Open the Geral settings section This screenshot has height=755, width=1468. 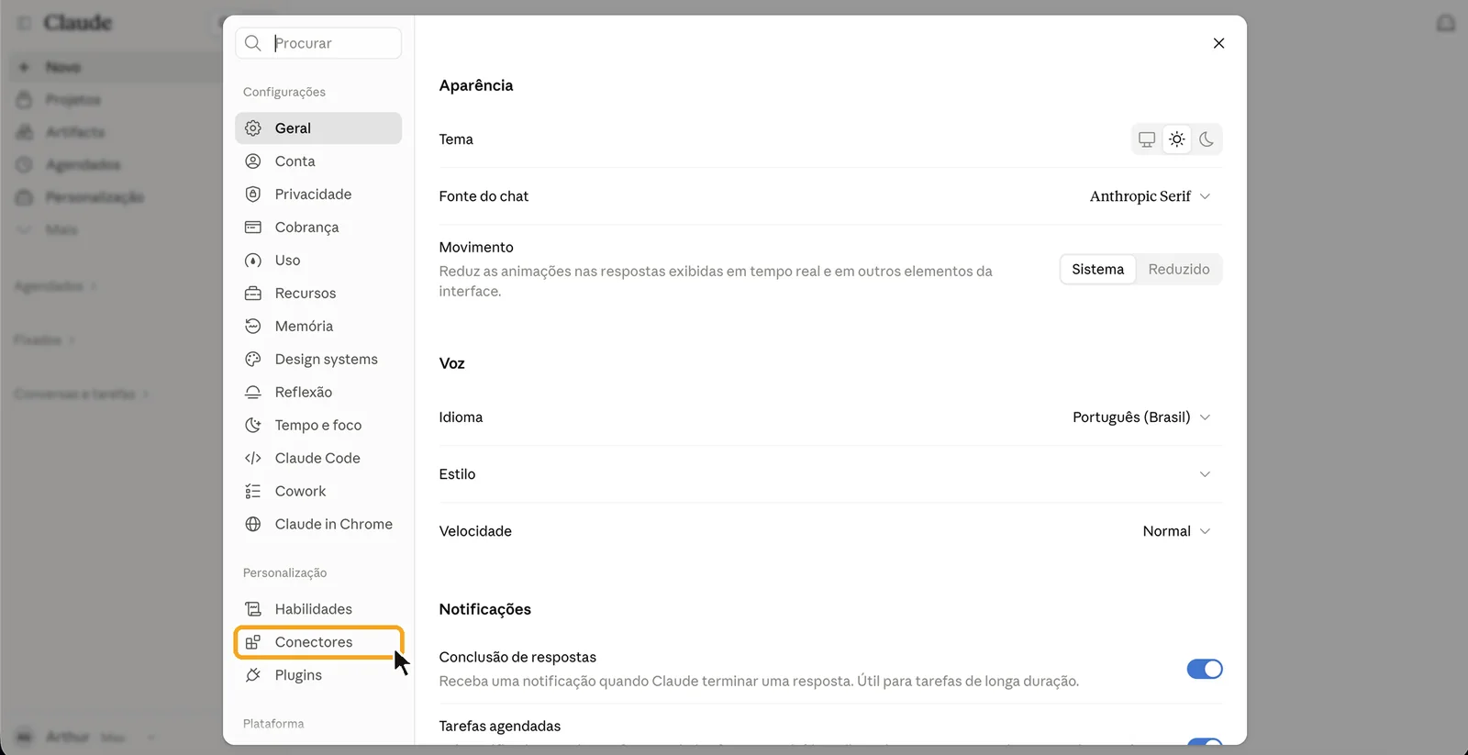click(318, 128)
